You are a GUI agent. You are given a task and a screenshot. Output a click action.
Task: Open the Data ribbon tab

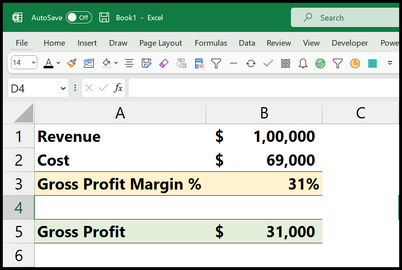coord(247,43)
